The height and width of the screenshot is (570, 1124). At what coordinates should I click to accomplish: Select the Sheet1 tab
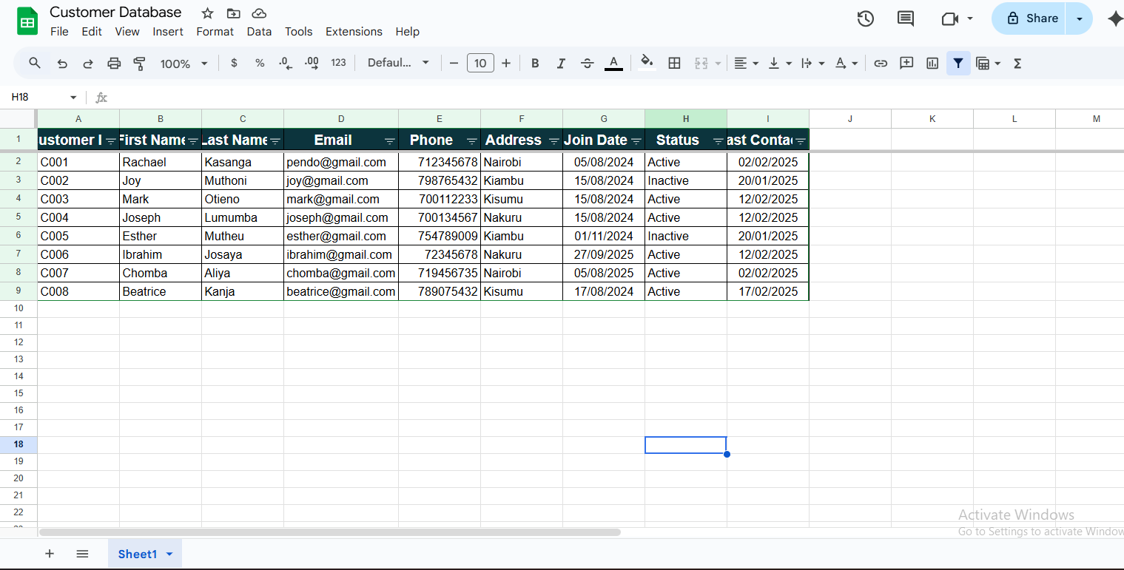(138, 553)
